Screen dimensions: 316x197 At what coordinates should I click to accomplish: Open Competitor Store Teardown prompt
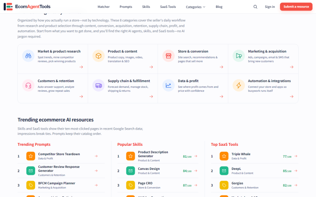coord(59,154)
